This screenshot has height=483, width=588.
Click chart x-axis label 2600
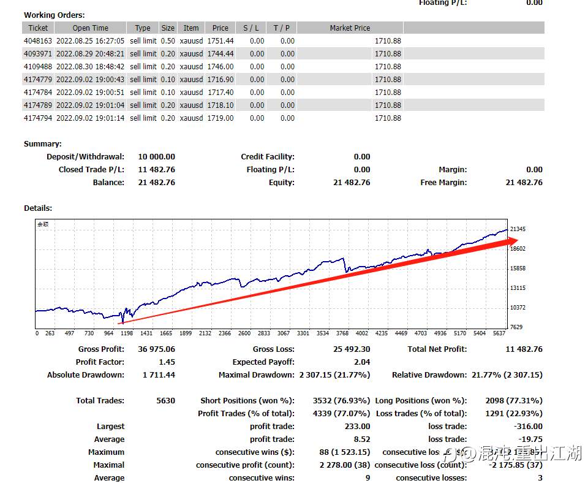(244, 333)
